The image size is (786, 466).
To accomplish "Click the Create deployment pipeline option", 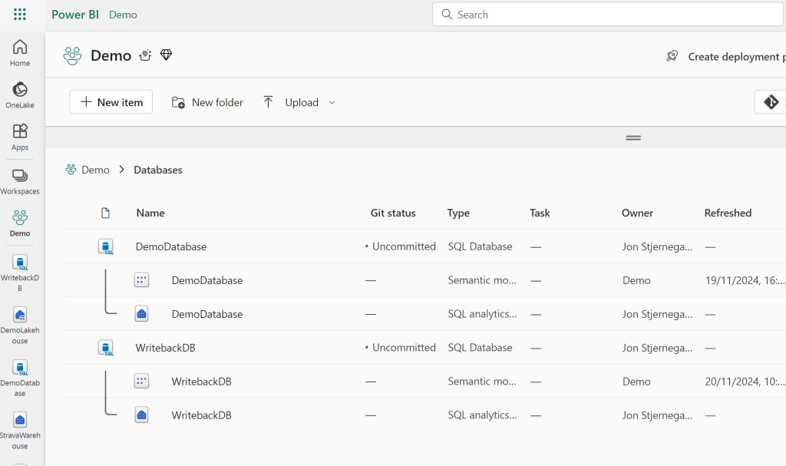I will pyautogui.click(x=725, y=56).
